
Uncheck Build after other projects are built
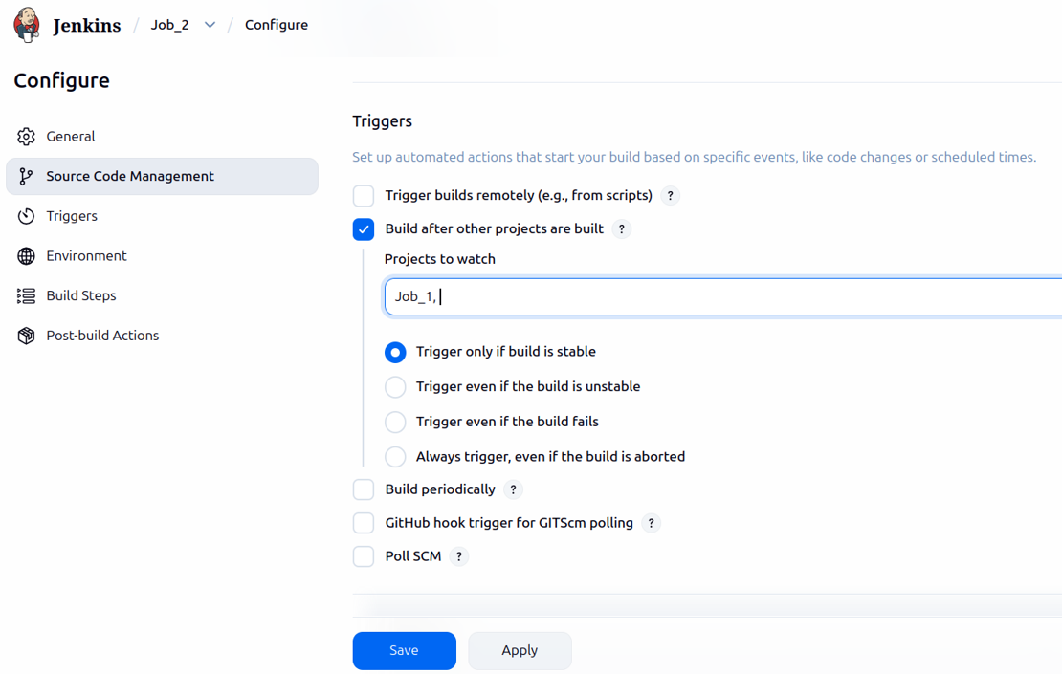tap(364, 229)
